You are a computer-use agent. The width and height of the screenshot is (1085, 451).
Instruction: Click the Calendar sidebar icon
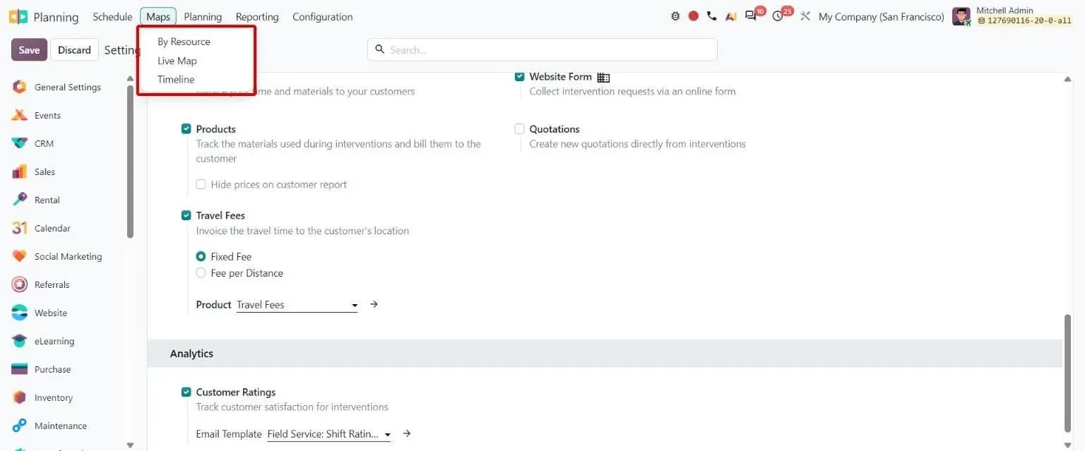(20, 229)
